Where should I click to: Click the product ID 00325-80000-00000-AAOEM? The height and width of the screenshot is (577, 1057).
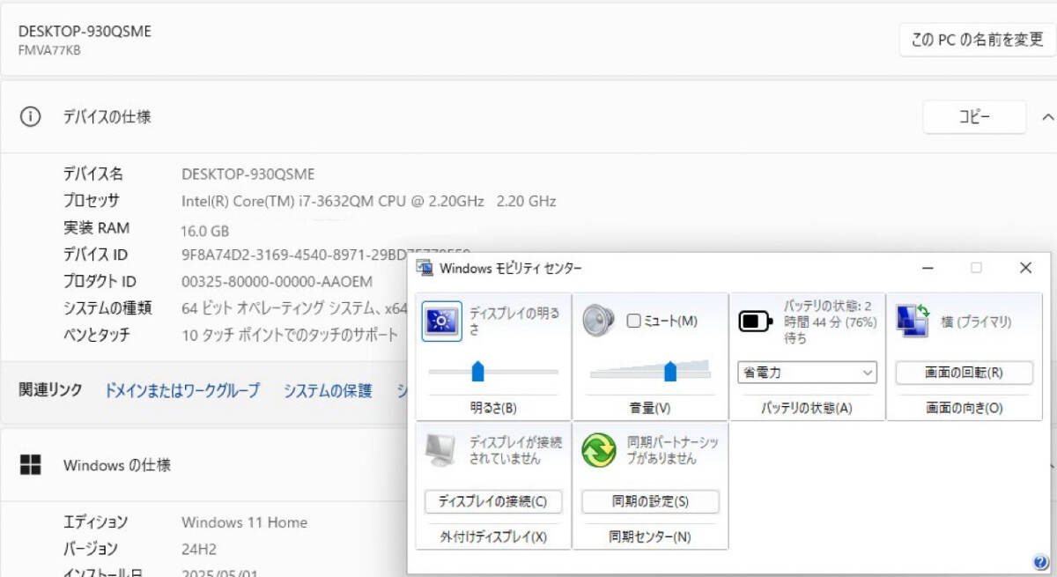(277, 282)
